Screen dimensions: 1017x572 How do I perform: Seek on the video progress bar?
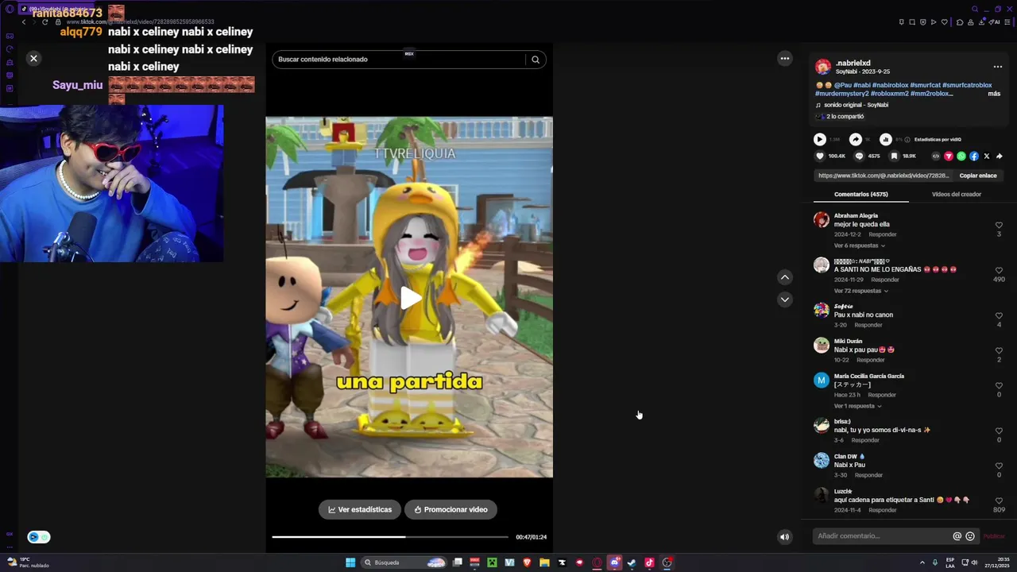[x=390, y=537]
